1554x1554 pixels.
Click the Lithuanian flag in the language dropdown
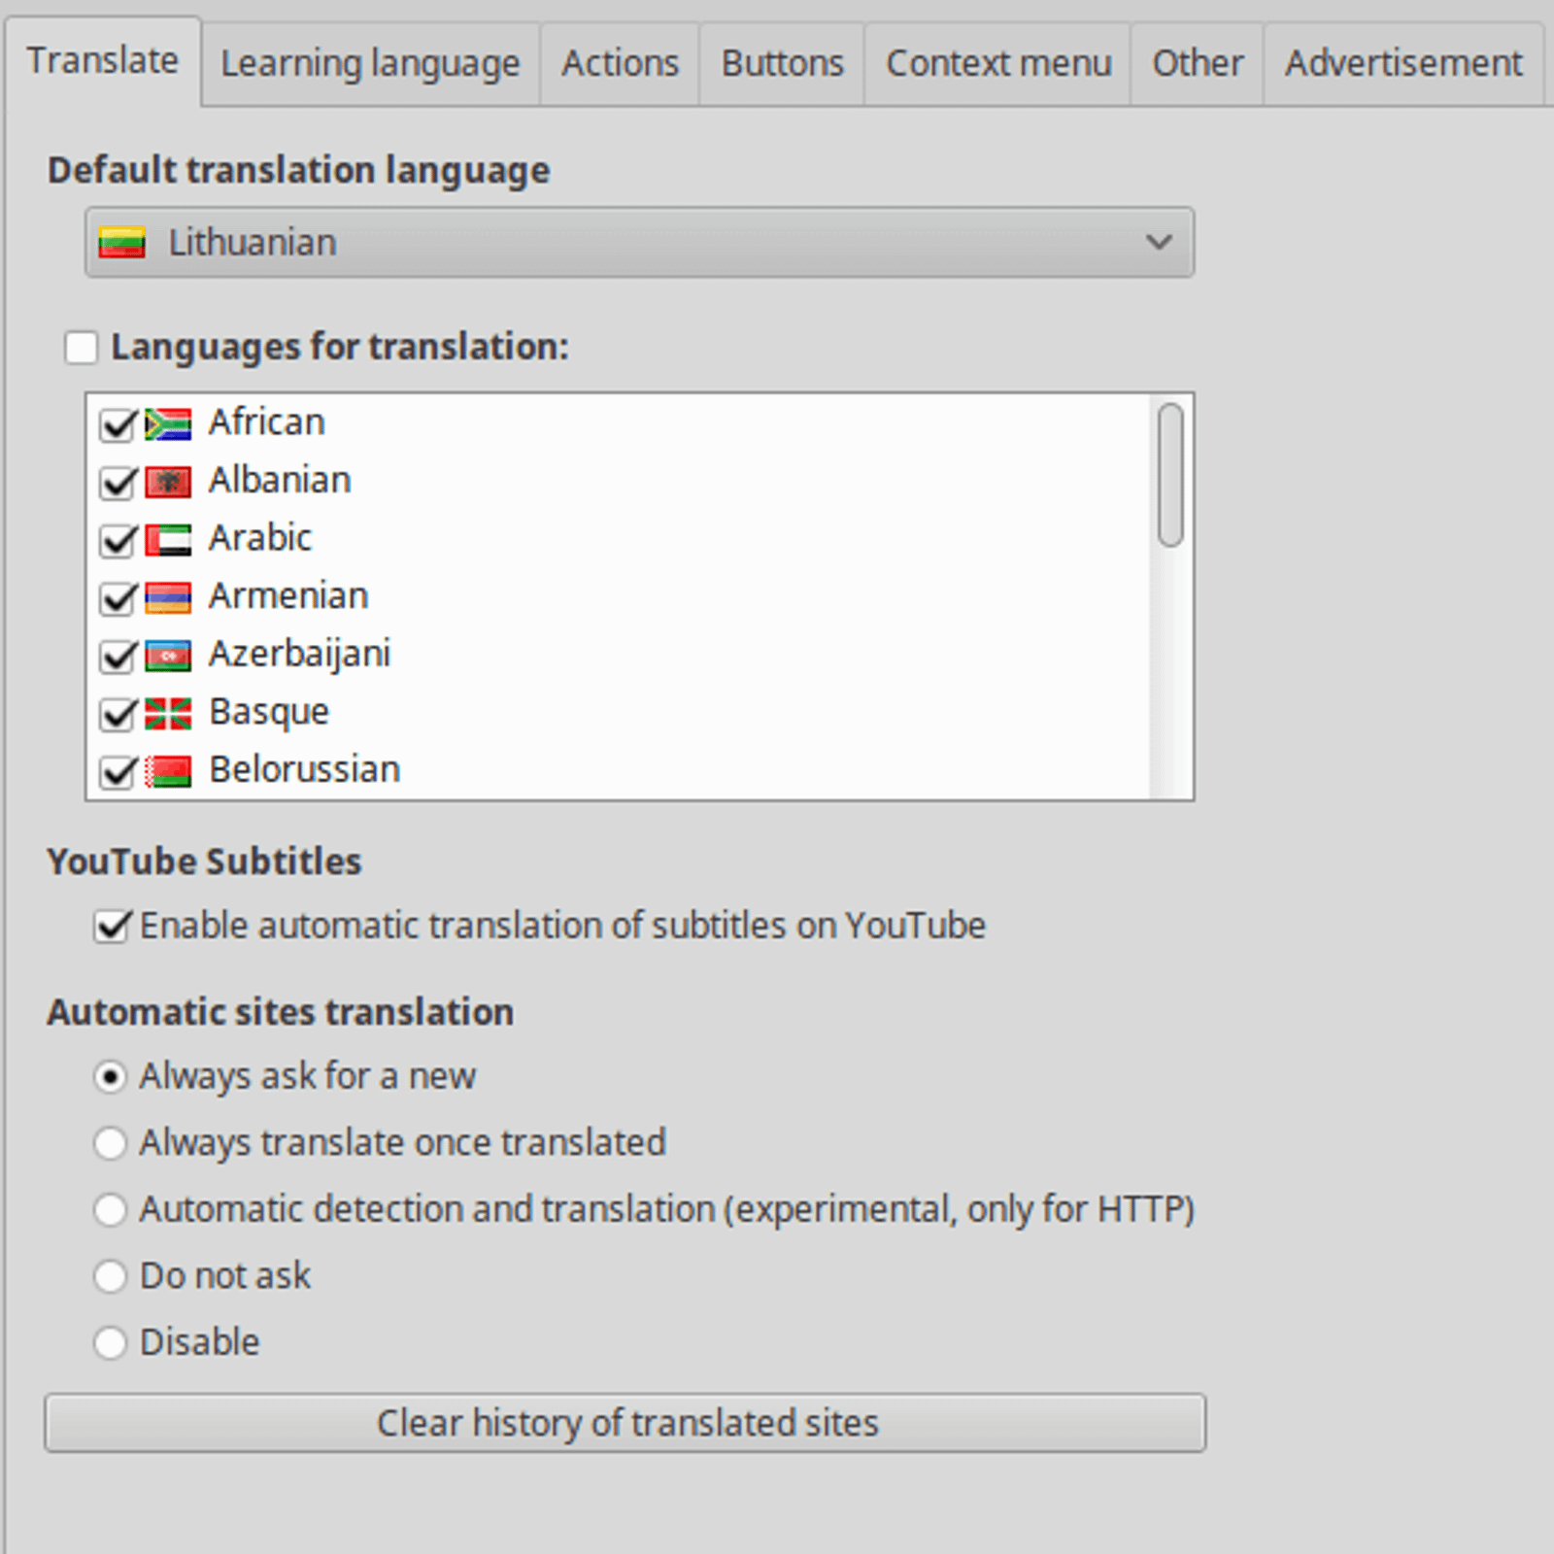click(122, 242)
